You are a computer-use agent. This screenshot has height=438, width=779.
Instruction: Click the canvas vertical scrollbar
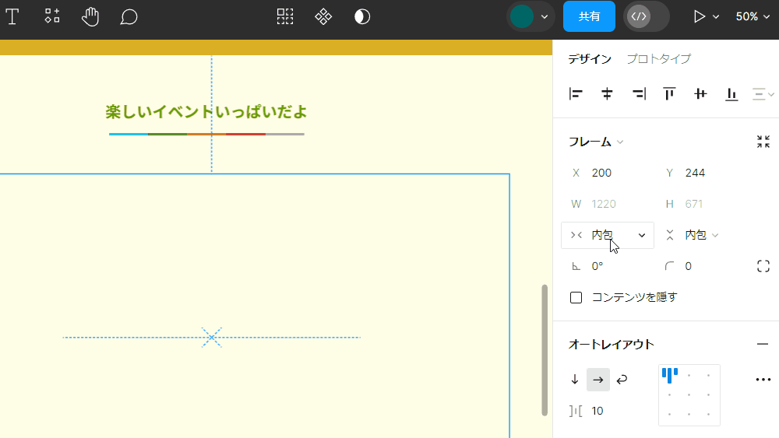545,350
